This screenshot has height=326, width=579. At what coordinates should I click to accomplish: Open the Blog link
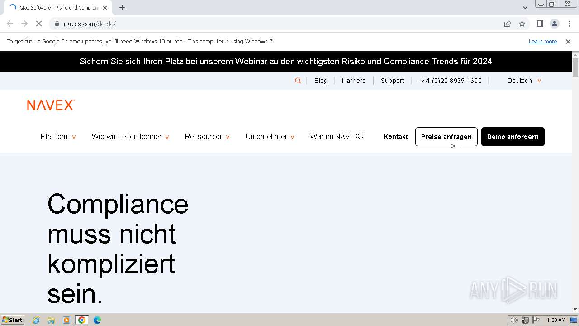click(321, 81)
